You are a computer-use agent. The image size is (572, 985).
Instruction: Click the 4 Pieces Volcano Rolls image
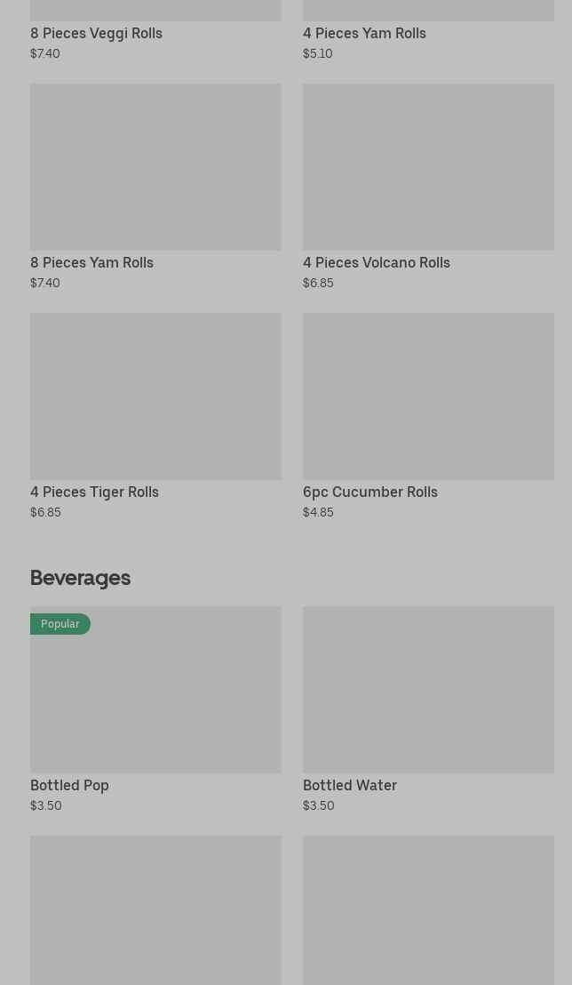(x=428, y=167)
